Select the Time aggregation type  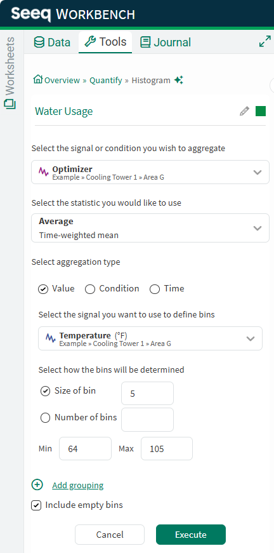tap(155, 289)
